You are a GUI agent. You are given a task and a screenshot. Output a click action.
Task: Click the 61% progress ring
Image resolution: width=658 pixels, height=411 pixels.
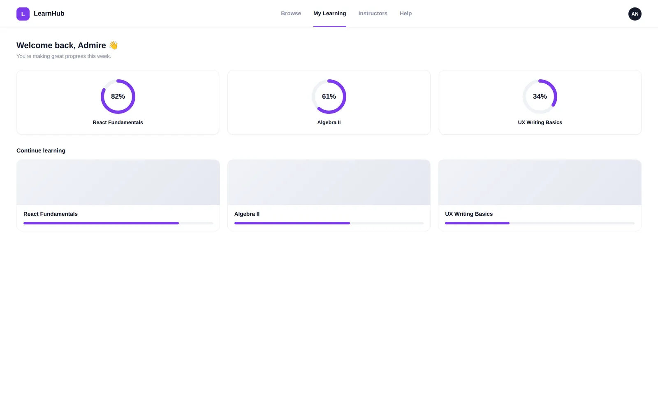click(329, 97)
